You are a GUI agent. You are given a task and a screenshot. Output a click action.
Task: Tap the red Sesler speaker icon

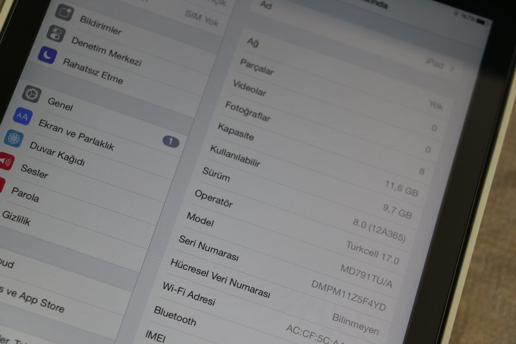point(6,161)
